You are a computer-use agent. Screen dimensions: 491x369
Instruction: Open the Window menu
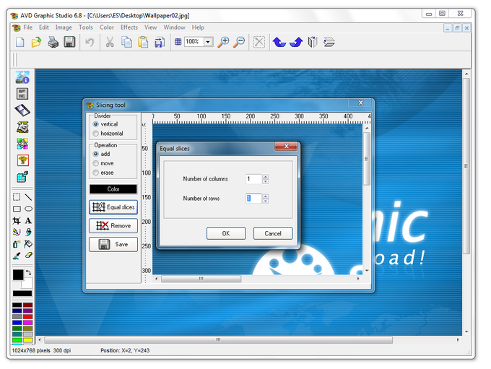tap(175, 27)
